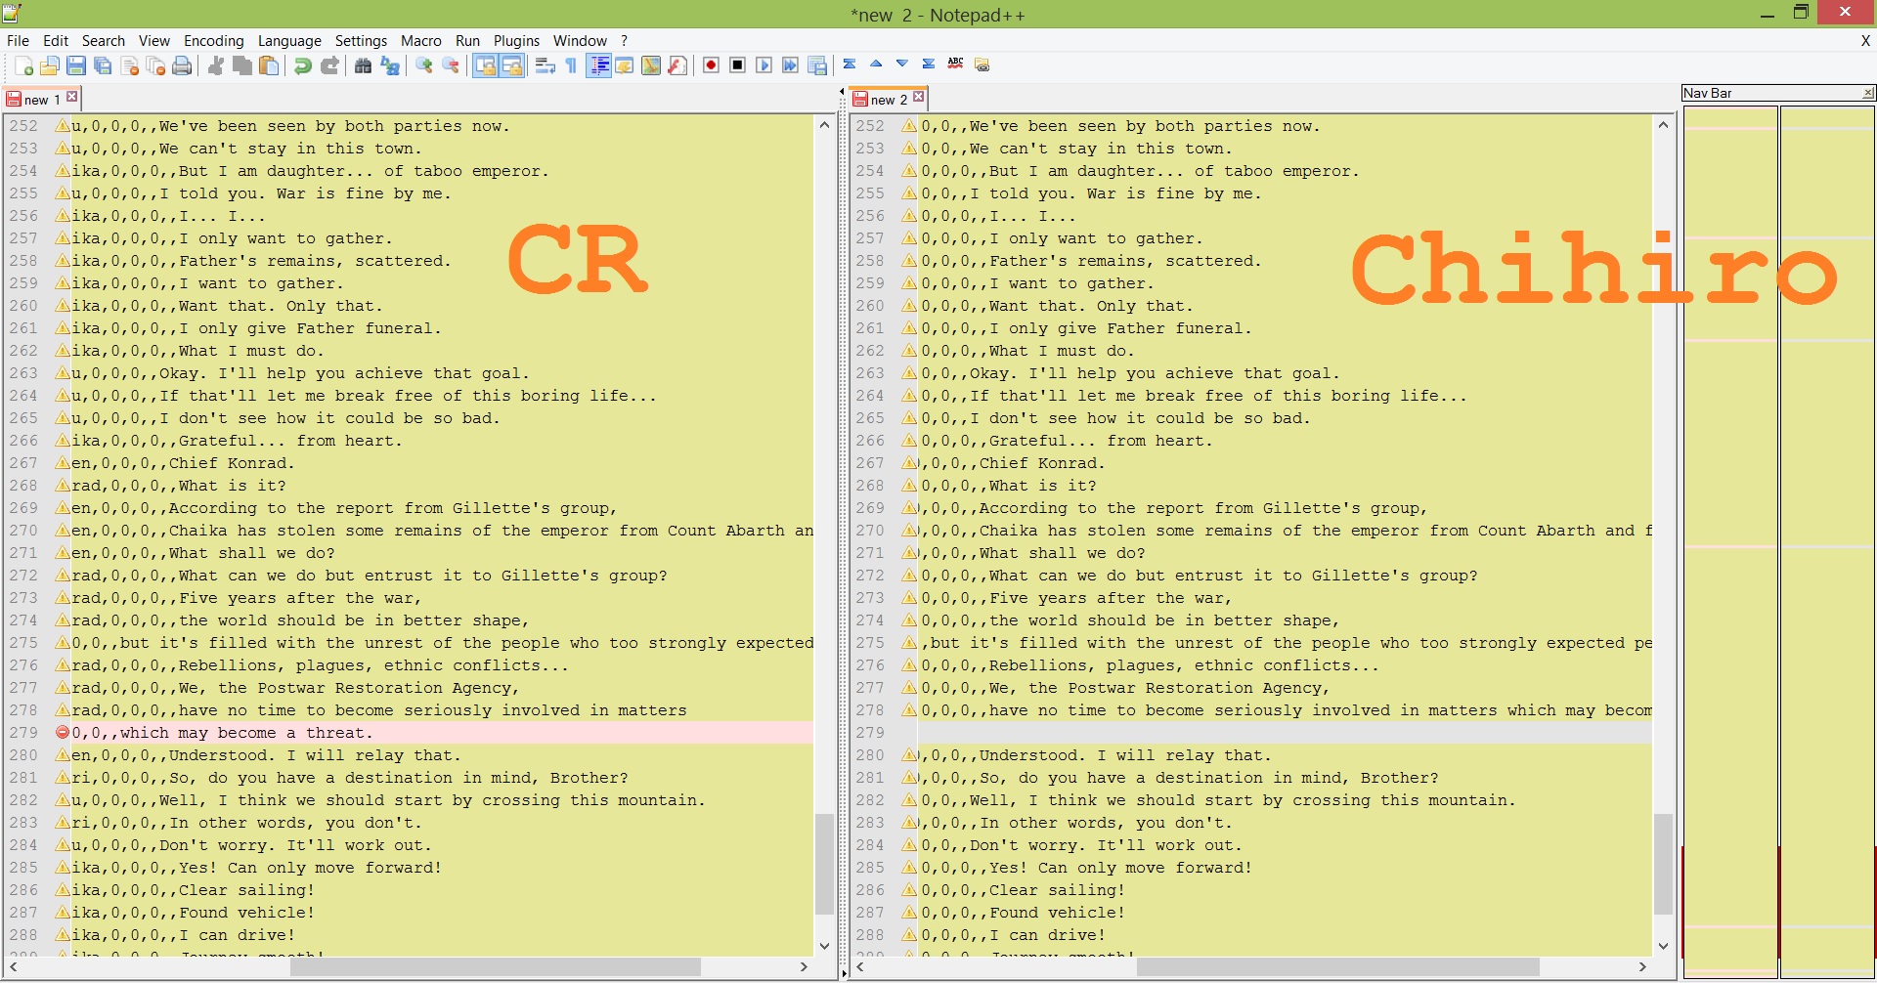Image resolution: width=1877 pixels, height=983 pixels.
Task: Save the current recorded macro icon
Action: [818, 65]
